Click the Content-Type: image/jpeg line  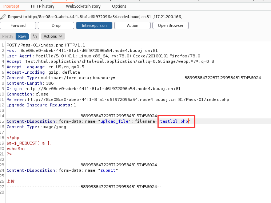(36, 127)
